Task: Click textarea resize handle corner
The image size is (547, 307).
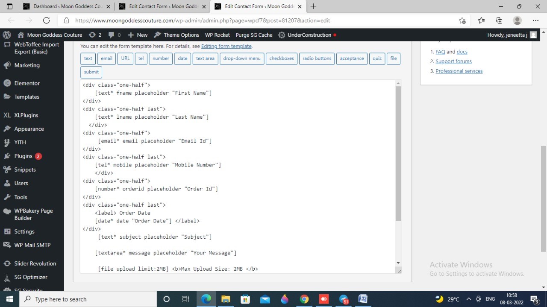Action: (x=399, y=271)
